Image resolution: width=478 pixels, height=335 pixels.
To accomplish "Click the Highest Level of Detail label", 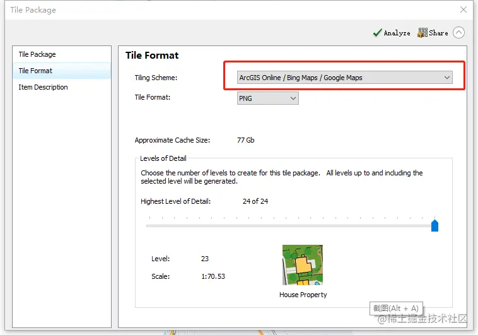I will (x=175, y=201).
